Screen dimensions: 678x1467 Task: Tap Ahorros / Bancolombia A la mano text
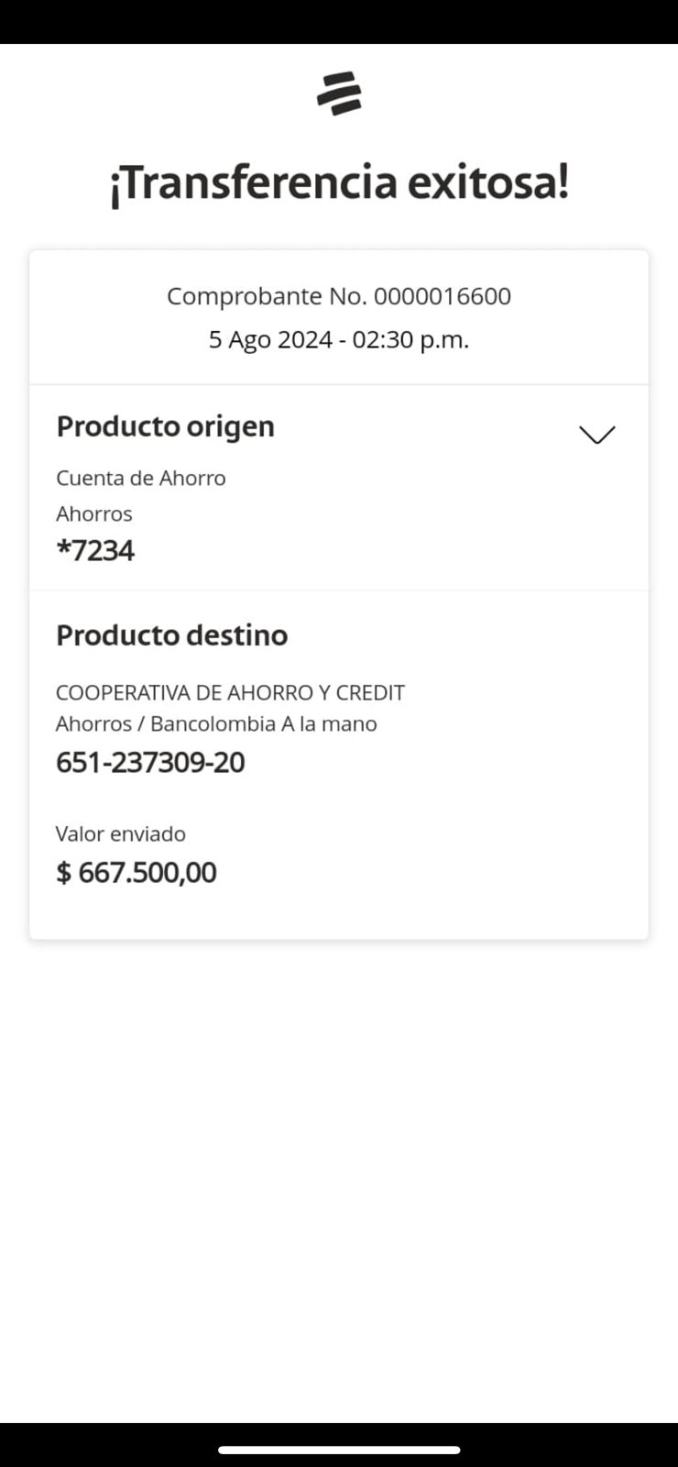pos(216,723)
